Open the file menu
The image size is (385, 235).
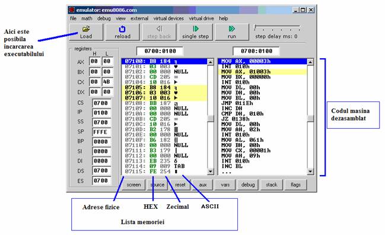point(73,18)
